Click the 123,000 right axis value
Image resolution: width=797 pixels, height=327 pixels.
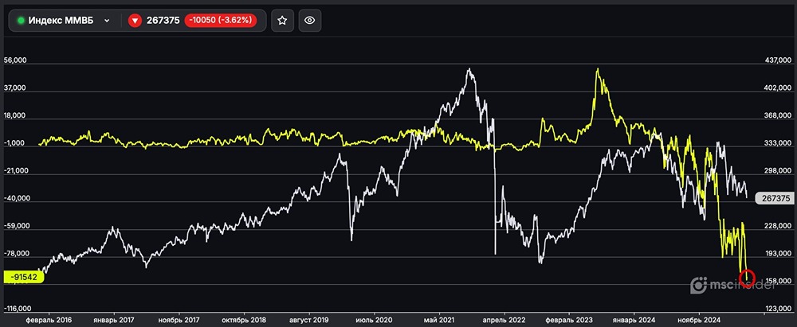pos(779,309)
